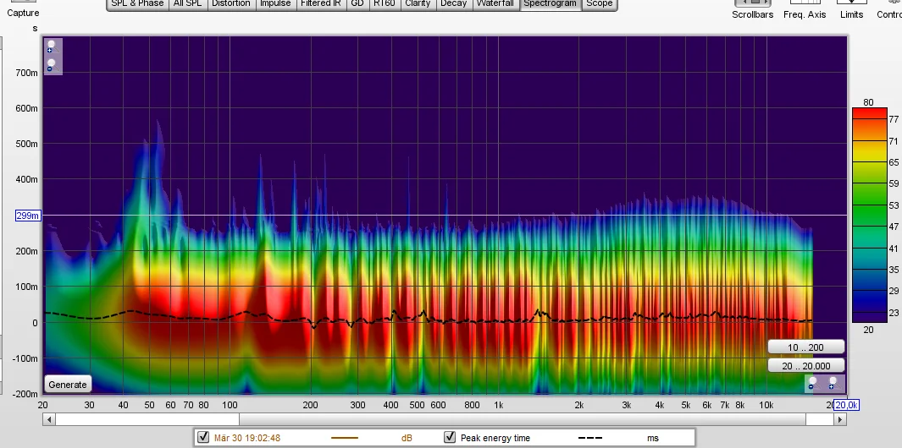
Task: Click the brown trace line sample
Action: pos(345,438)
